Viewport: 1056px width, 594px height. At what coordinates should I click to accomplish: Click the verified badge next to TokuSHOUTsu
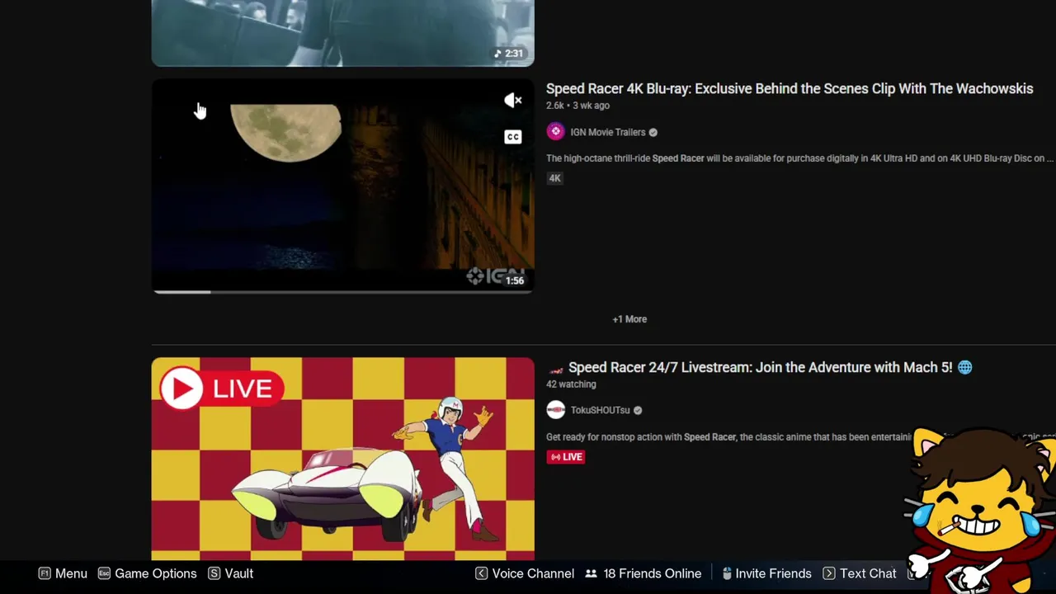point(638,410)
